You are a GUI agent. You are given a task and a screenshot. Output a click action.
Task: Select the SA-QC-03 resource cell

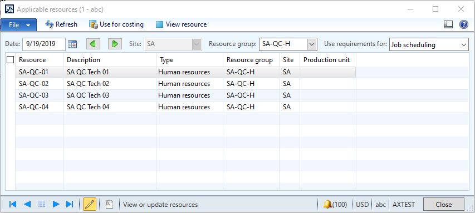point(40,95)
